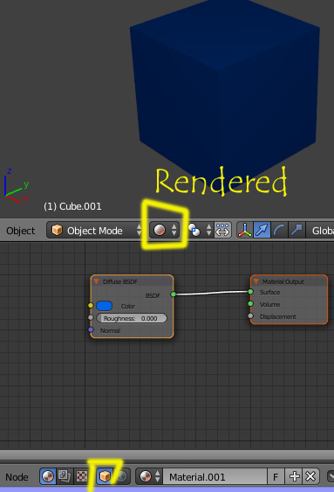
Task: Click the Roughness input socket
Action: coord(91,317)
